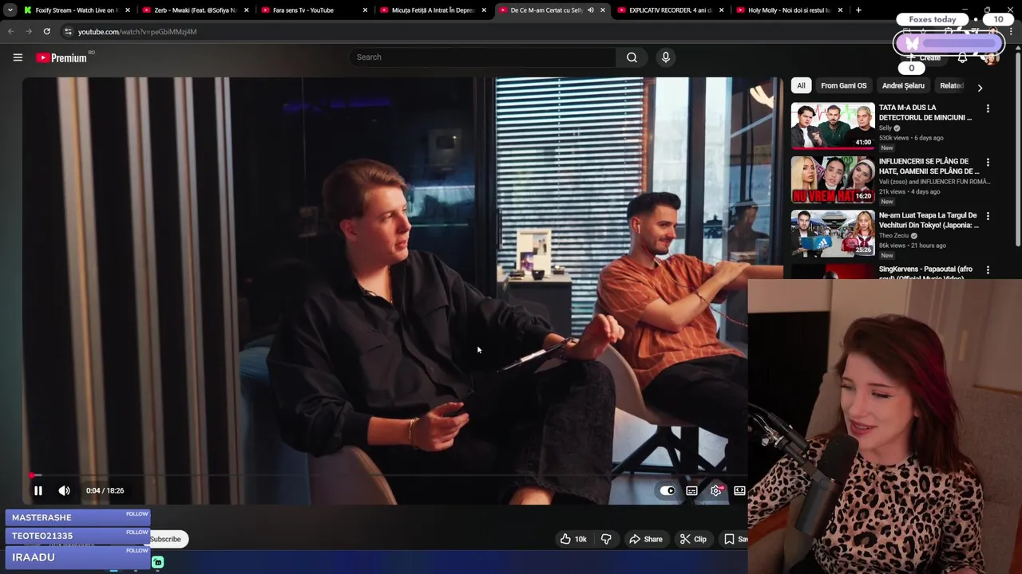Viewport: 1022px width, 574px height.
Task: Mute the video with speaker icon
Action: point(64,490)
